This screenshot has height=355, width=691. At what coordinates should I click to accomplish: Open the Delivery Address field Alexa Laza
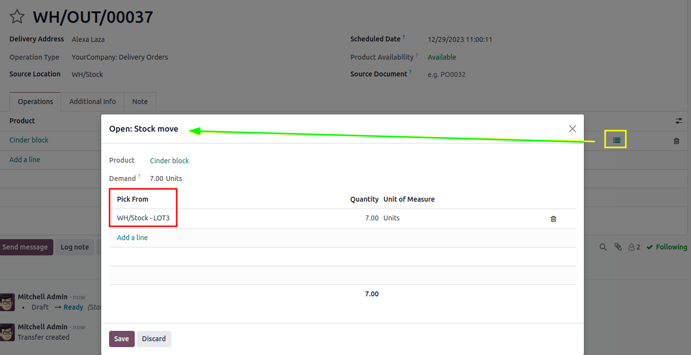pyautogui.click(x=88, y=39)
